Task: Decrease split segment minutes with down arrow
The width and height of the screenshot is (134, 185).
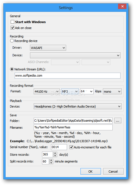Action: point(51,163)
